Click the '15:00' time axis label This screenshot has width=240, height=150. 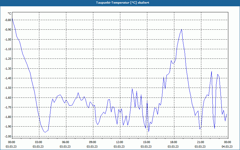pyautogui.click(x=147, y=142)
